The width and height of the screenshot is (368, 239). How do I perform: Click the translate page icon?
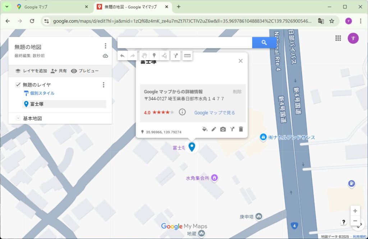321,21
